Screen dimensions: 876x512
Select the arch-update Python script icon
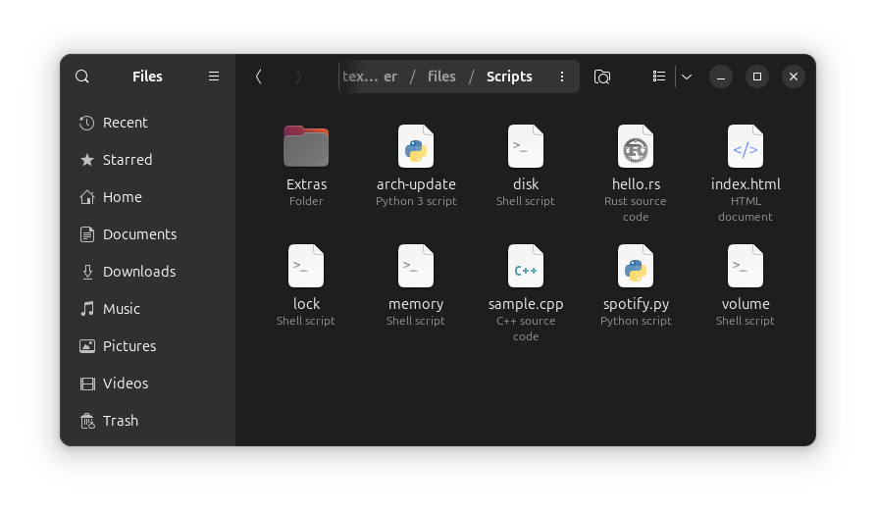click(416, 147)
